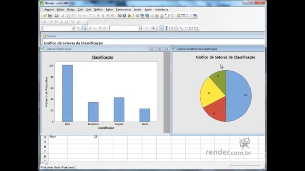The image size is (305, 171).
Task: Select the Text 'T' annotation tool
Action: click(166, 28)
